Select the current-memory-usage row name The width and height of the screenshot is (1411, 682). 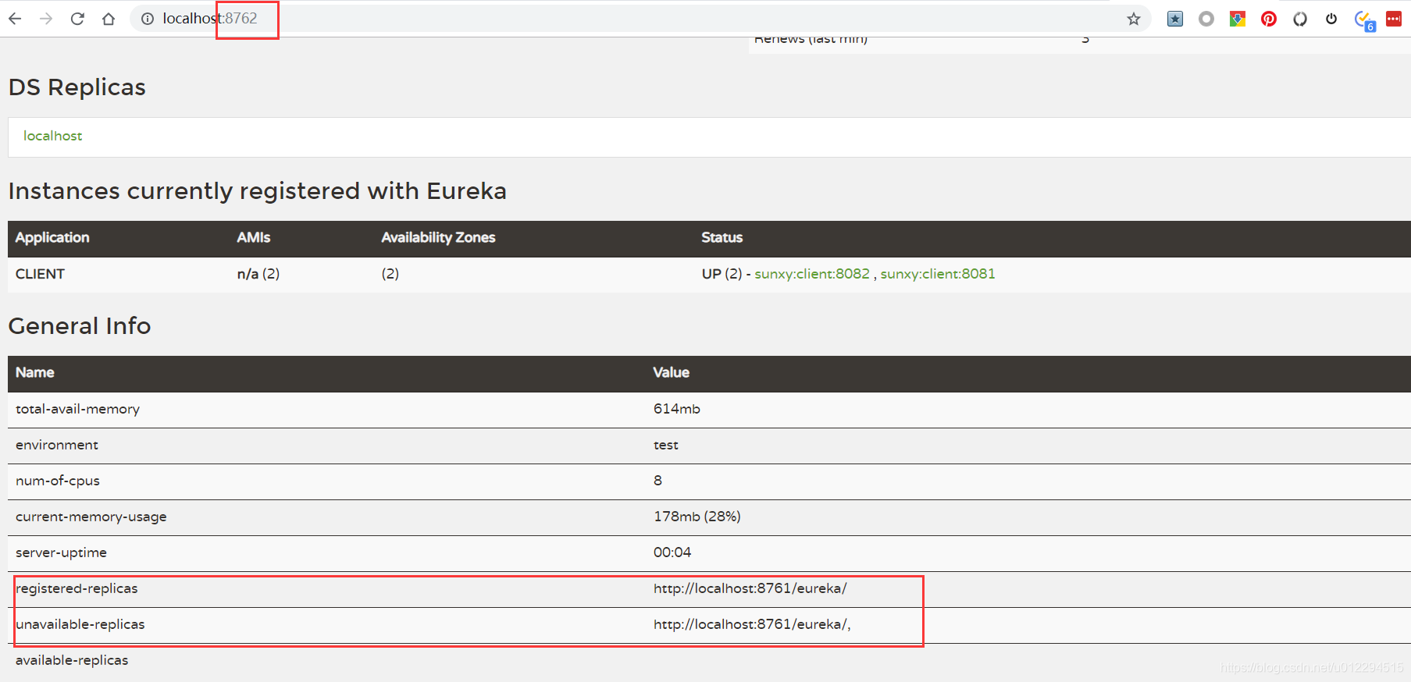click(91, 517)
